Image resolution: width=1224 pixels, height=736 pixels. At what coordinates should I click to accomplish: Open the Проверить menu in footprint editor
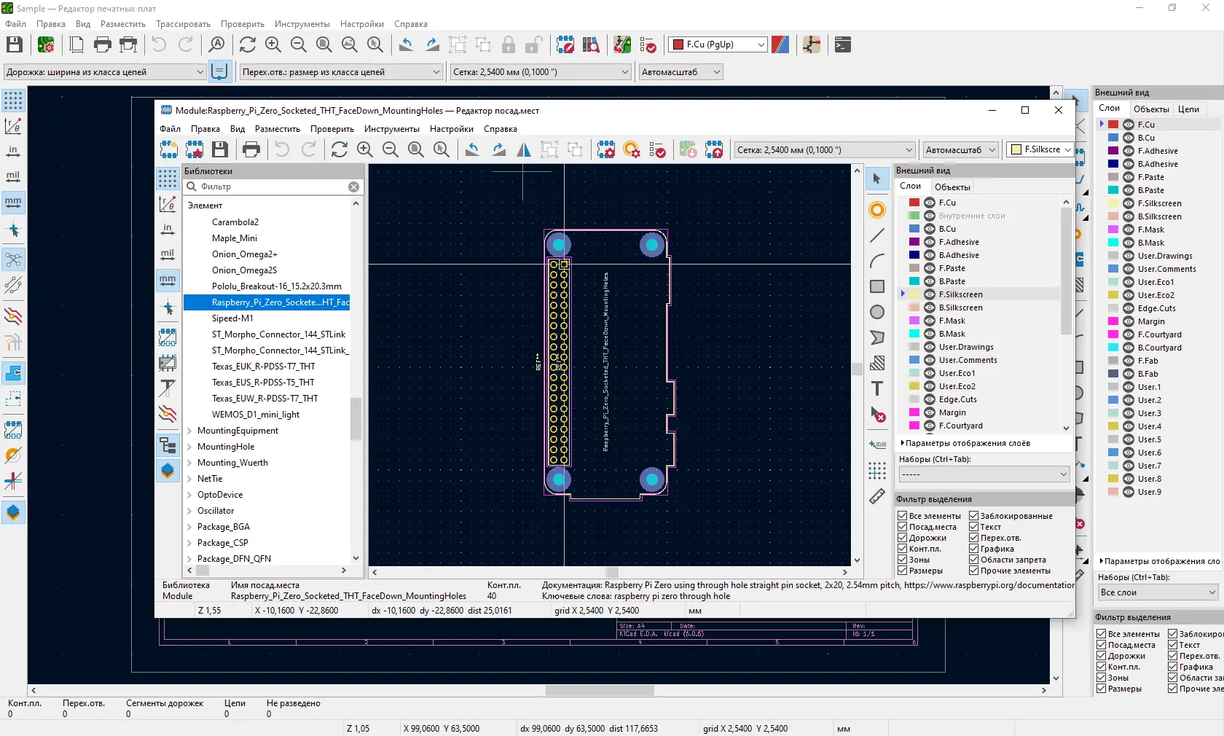331,129
